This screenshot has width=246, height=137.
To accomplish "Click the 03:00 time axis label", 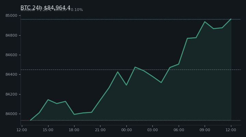I will (152, 130).
